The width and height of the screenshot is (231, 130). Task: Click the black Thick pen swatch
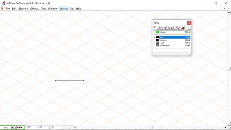(x=157, y=37)
